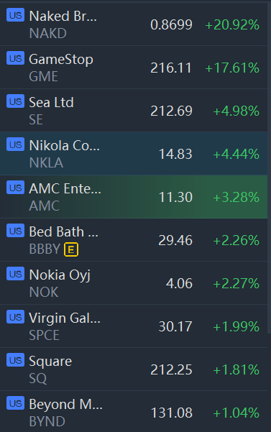This screenshot has height=432, width=271.
Task: Click the Square SQ price 212.25
Action: coord(171,369)
